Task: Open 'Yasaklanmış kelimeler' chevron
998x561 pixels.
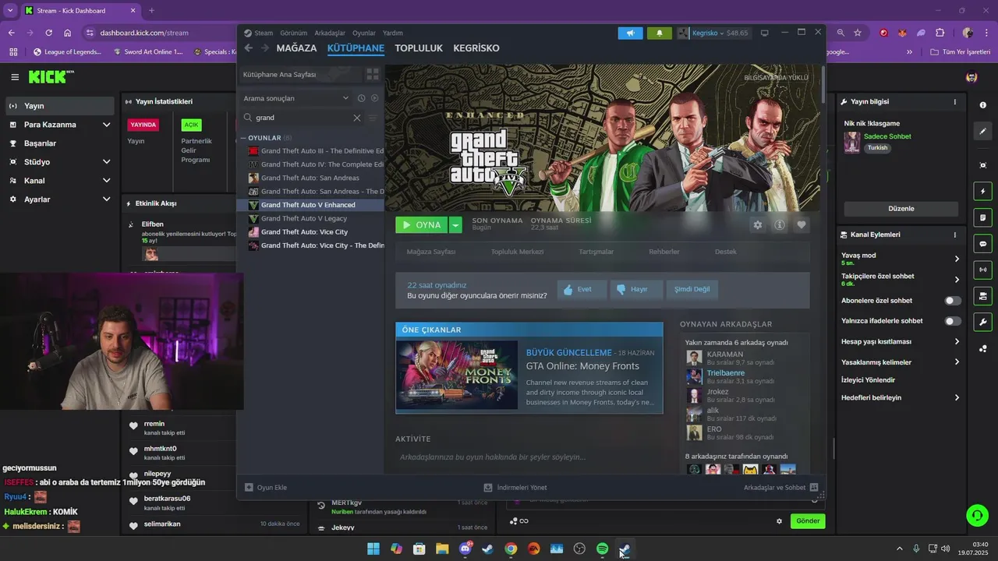Action: point(957,362)
